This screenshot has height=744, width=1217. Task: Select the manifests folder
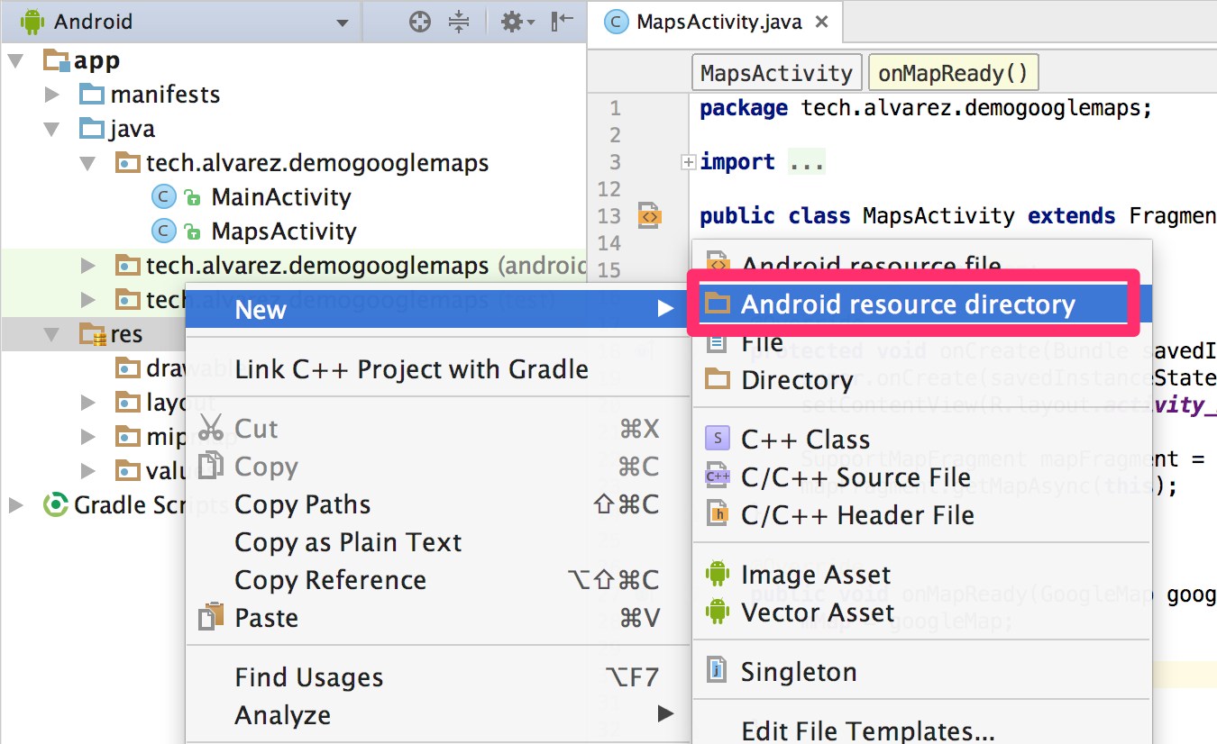(x=165, y=95)
